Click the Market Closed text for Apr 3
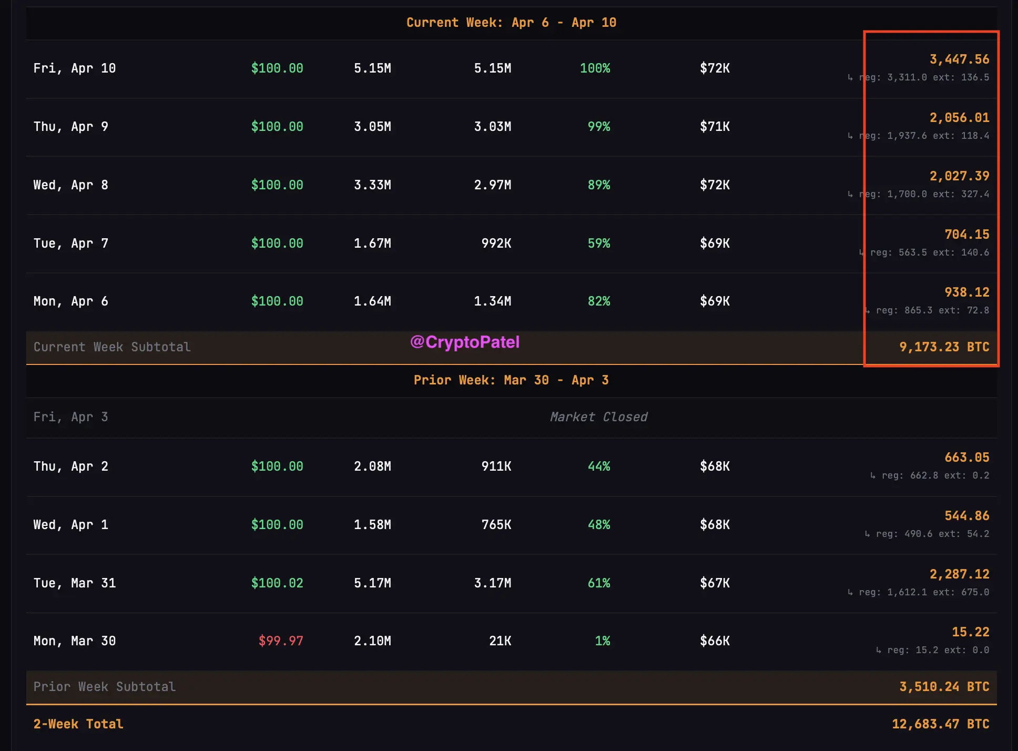The height and width of the screenshot is (751, 1018). 598,417
